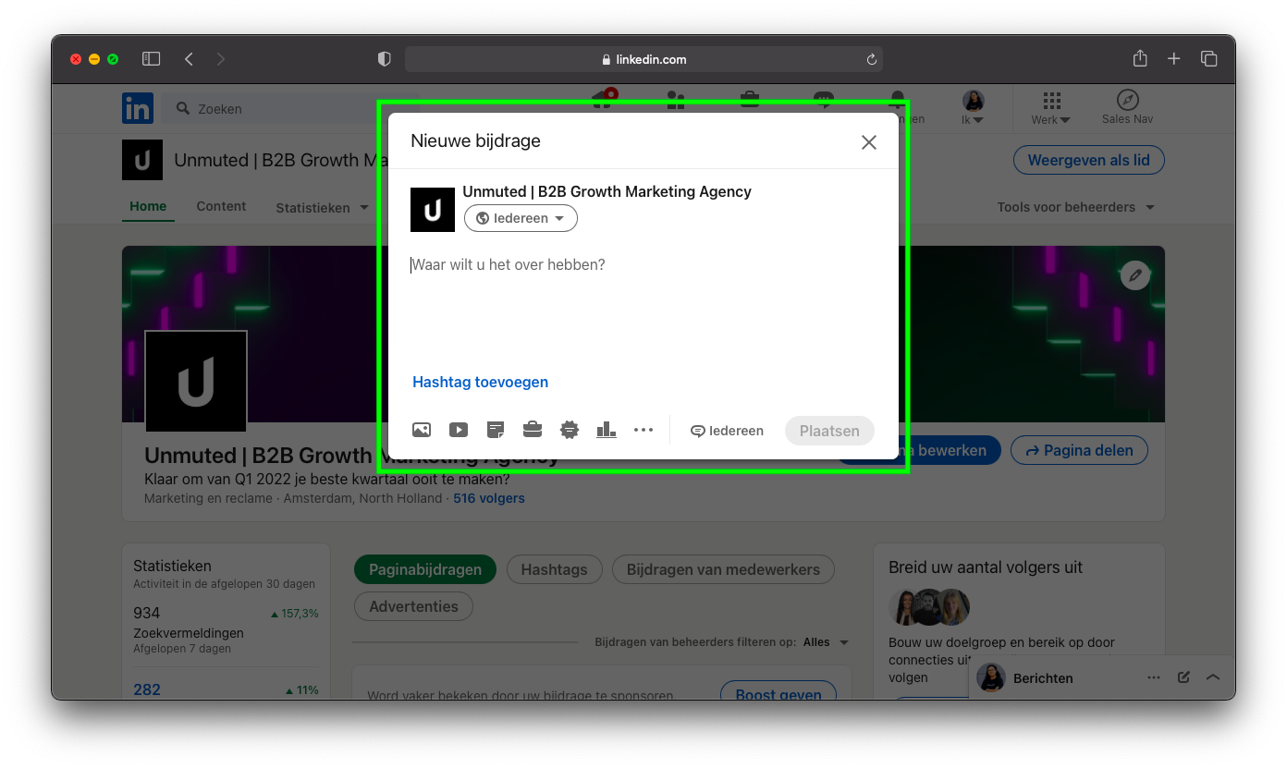This screenshot has height=768, width=1287.
Task: Open the My Network people icon
Action: (676, 100)
